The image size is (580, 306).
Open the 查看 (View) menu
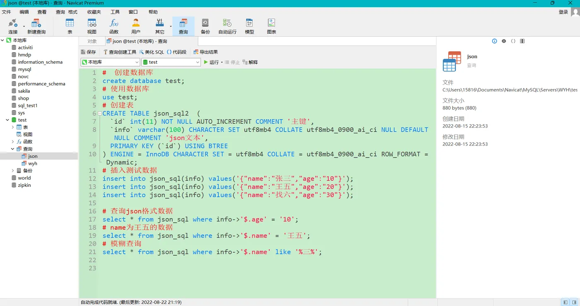click(42, 12)
